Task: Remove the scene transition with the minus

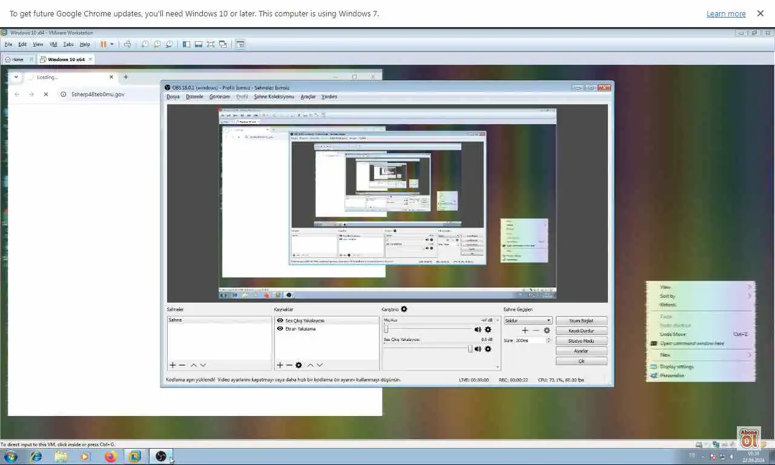Action: click(x=535, y=331)
